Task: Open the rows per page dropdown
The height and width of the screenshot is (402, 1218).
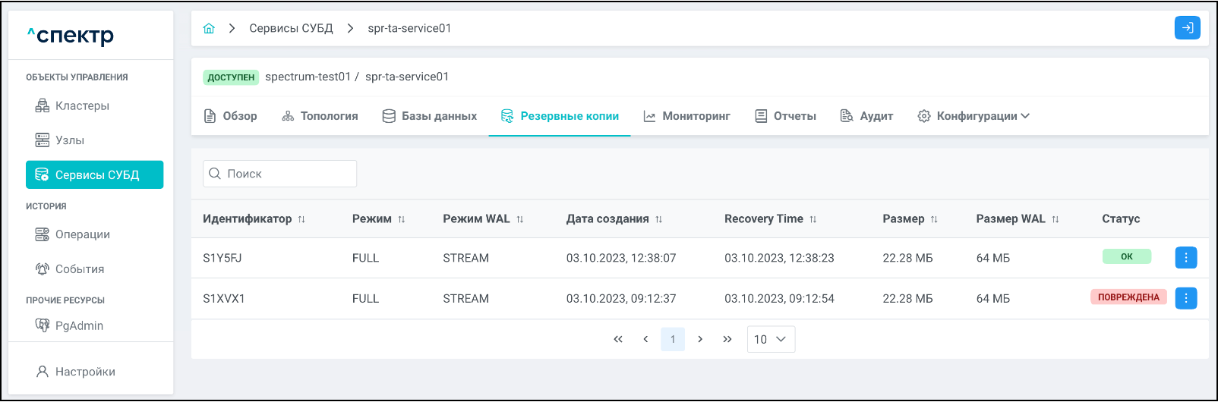Action: pyautogui.click(x=771, y=339)
